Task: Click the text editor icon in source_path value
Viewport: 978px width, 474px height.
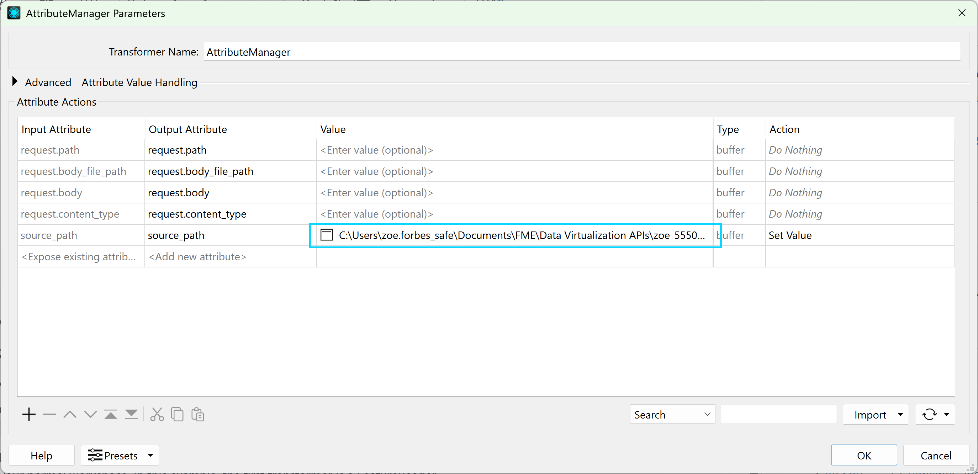Action: pyautogui.click(x=327, y=235)
